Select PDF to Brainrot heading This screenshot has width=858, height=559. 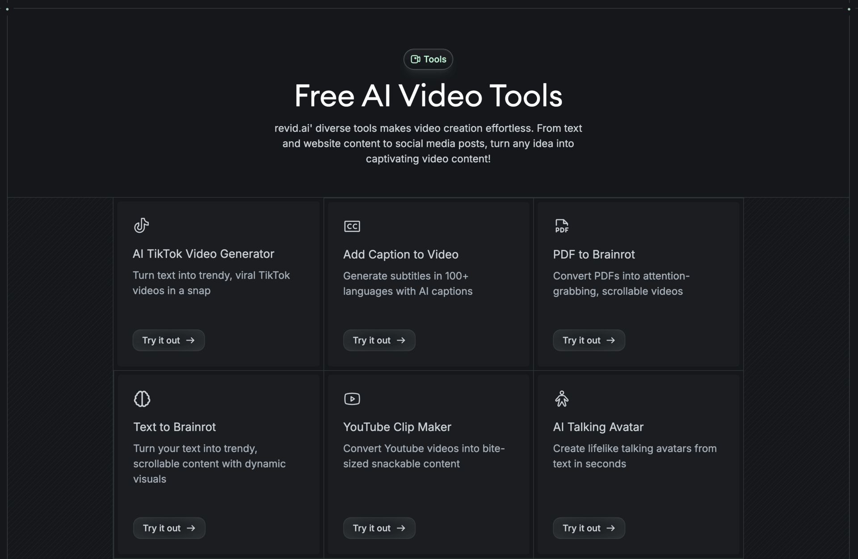593,254
